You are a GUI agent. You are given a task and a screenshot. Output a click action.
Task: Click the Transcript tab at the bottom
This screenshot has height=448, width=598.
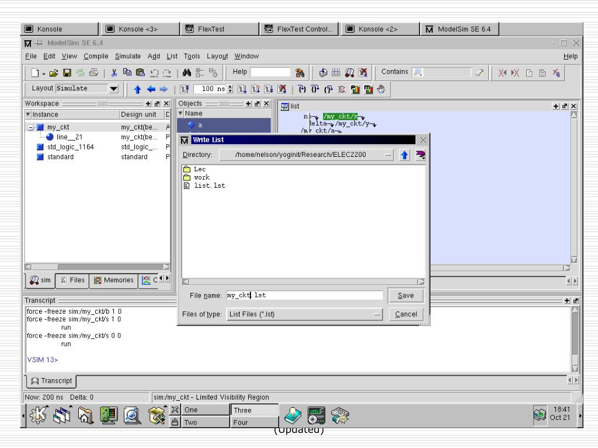click(51, 381)
